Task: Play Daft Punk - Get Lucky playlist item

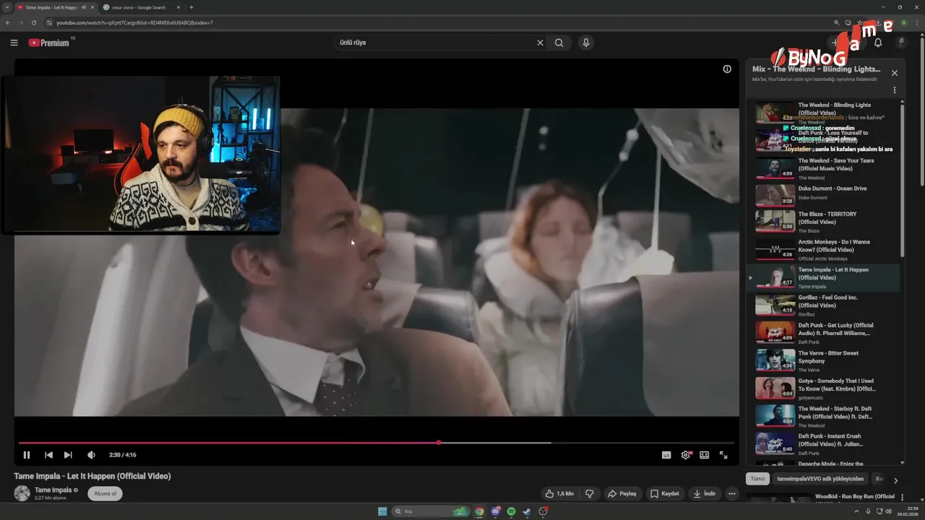Action: click(x=823, y=333)
